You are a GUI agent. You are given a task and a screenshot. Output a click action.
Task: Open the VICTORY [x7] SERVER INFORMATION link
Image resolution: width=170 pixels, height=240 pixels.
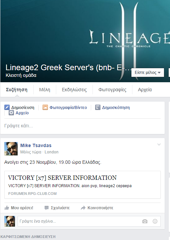(63, 178)
